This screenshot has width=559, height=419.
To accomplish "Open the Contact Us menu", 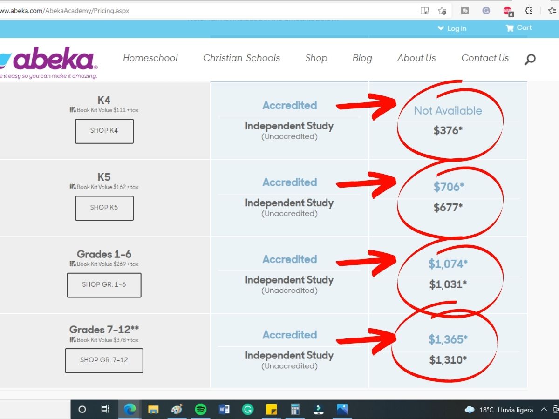I will point(485,58).
